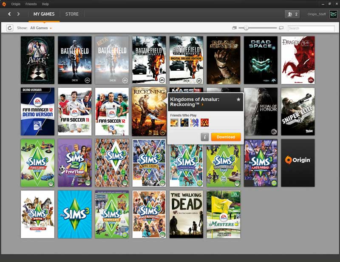Select The Walking Dead game tile

186,214
